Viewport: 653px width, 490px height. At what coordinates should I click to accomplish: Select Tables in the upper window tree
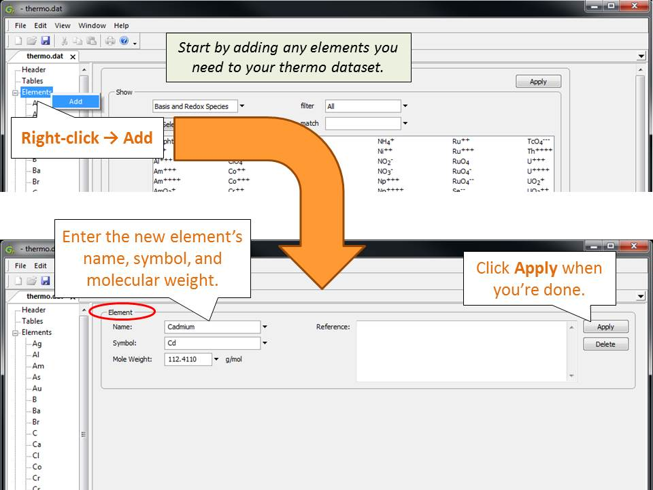33,81
